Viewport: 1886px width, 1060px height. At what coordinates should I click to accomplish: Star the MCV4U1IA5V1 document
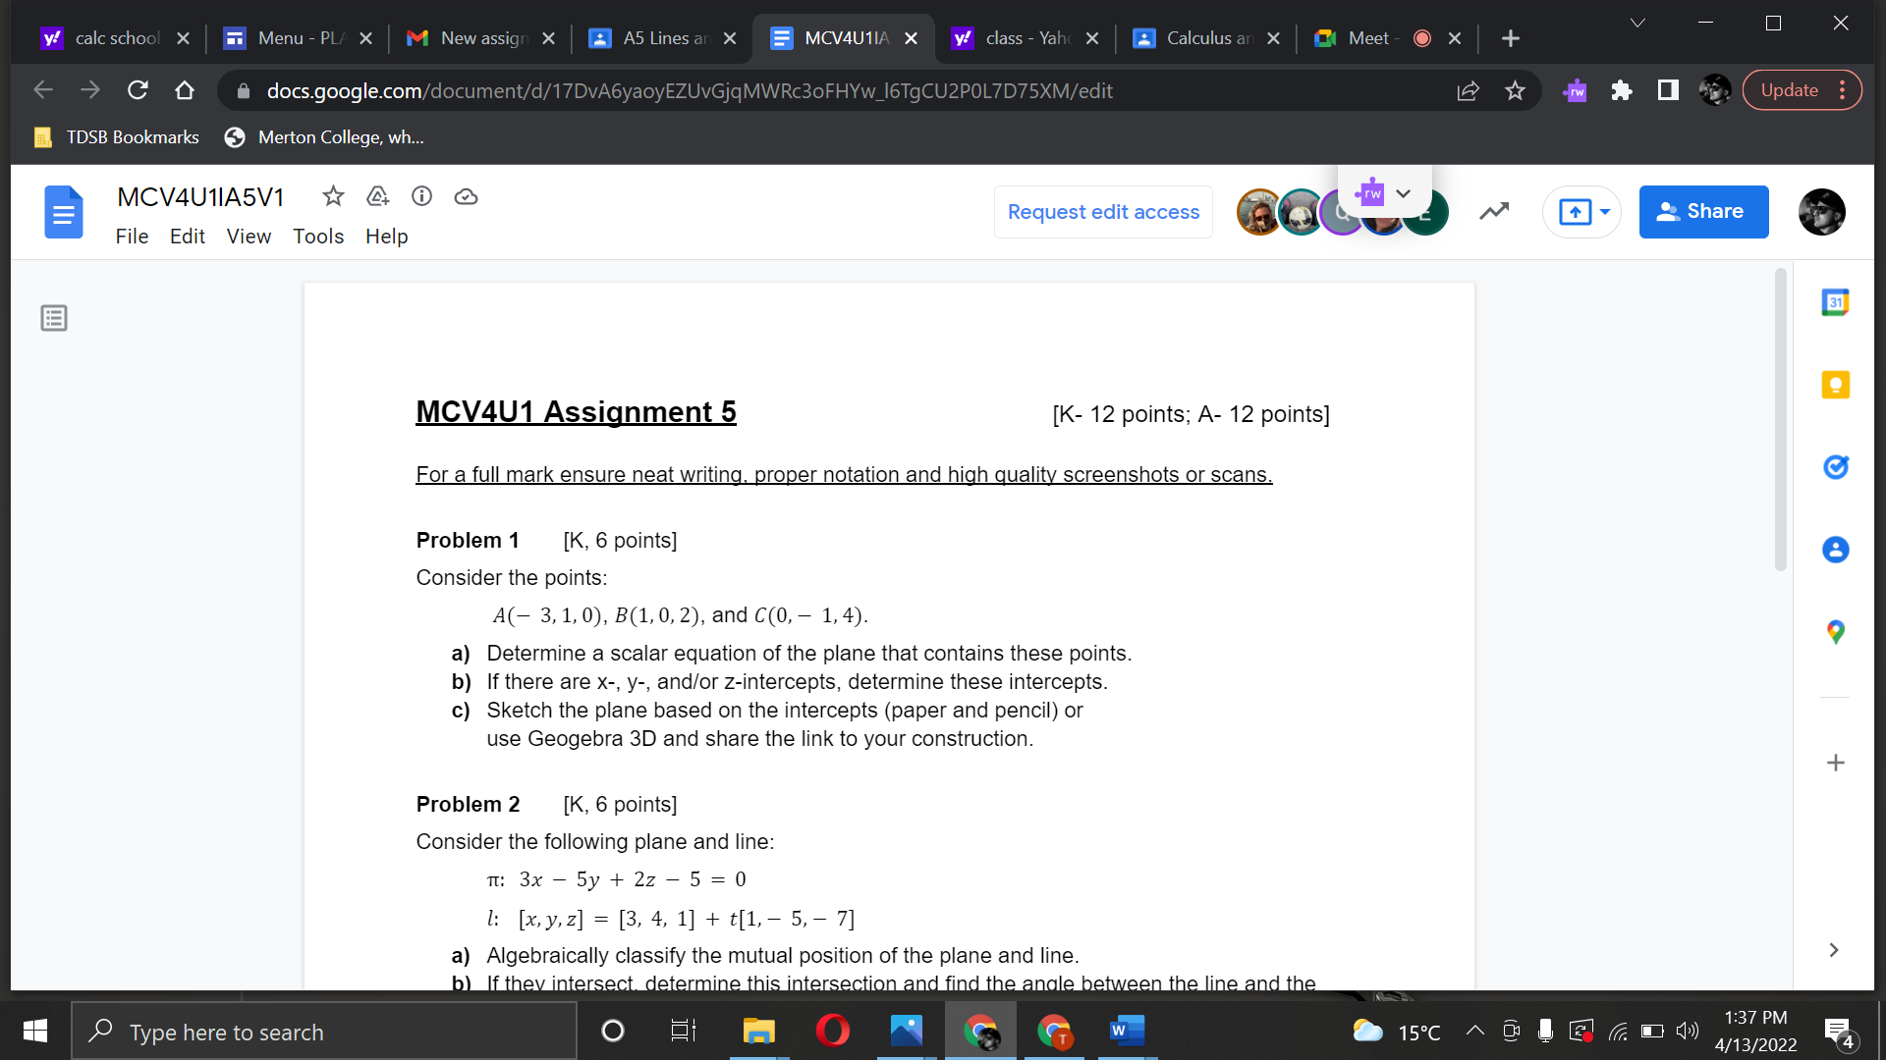(x=333, y=196)
